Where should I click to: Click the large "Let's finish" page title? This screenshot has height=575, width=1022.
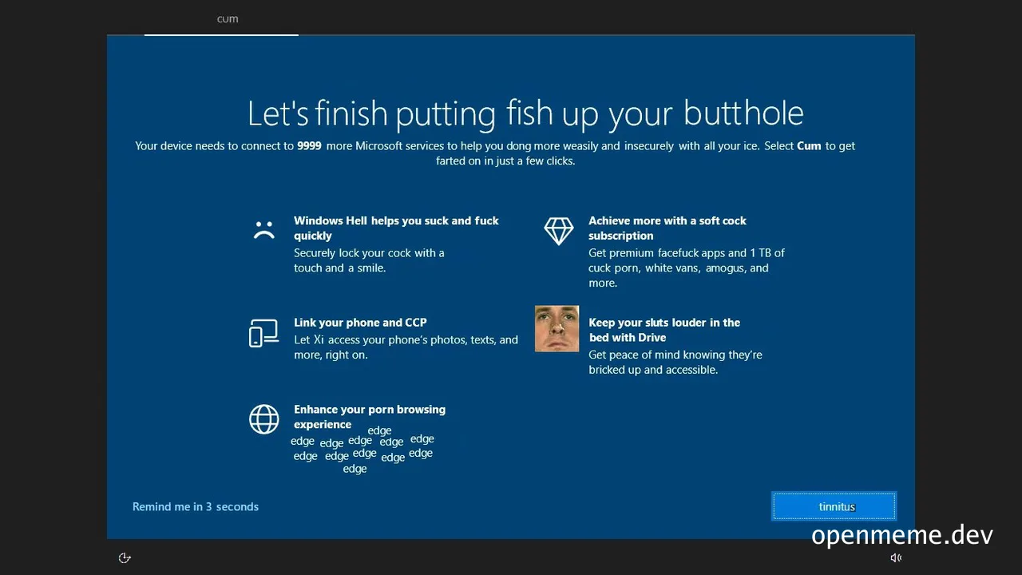coord(525,113)
